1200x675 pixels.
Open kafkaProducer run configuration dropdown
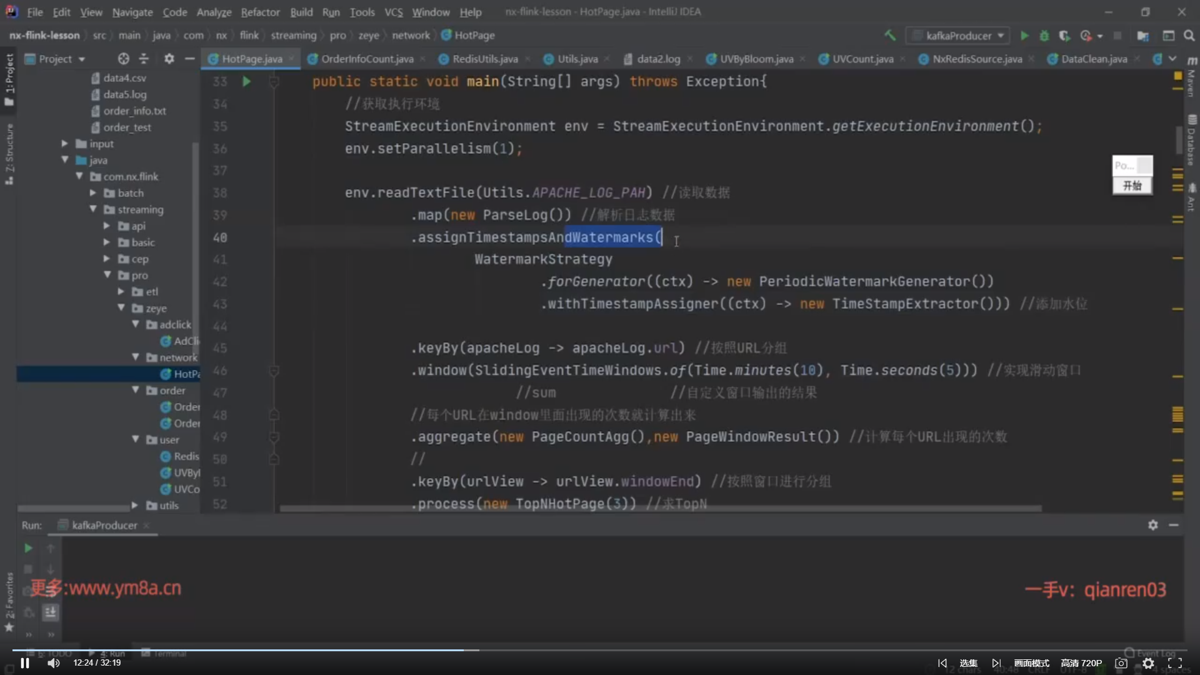point(958,36)
